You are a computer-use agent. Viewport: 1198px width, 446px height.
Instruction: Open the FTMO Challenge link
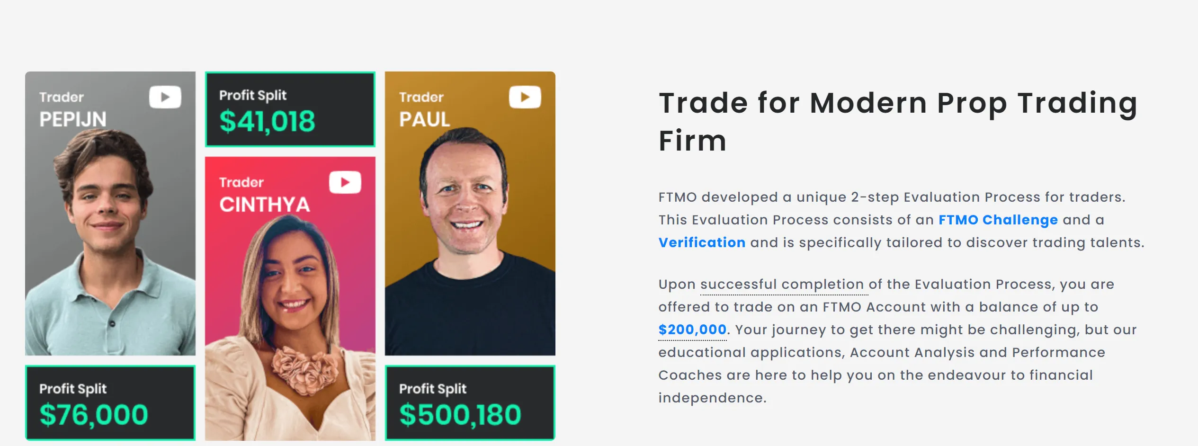[x=998, y=220]
